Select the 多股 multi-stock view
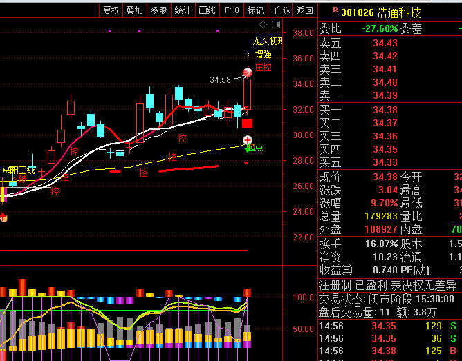 (159, 10)
